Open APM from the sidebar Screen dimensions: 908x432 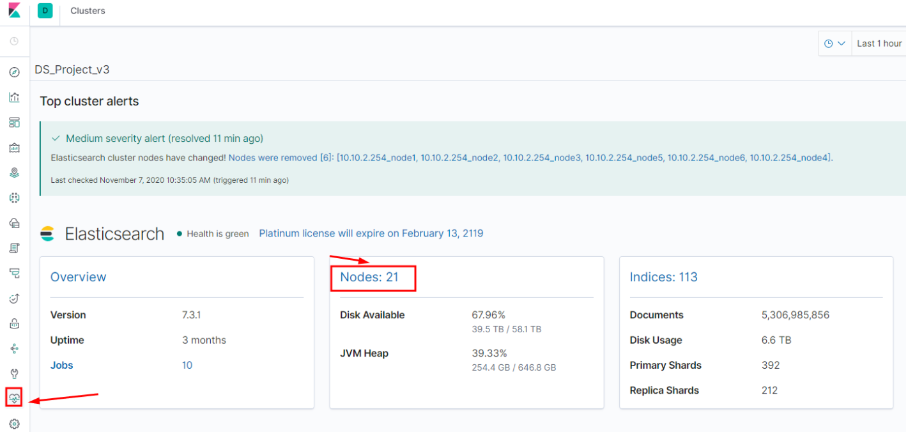pos(14,274)
